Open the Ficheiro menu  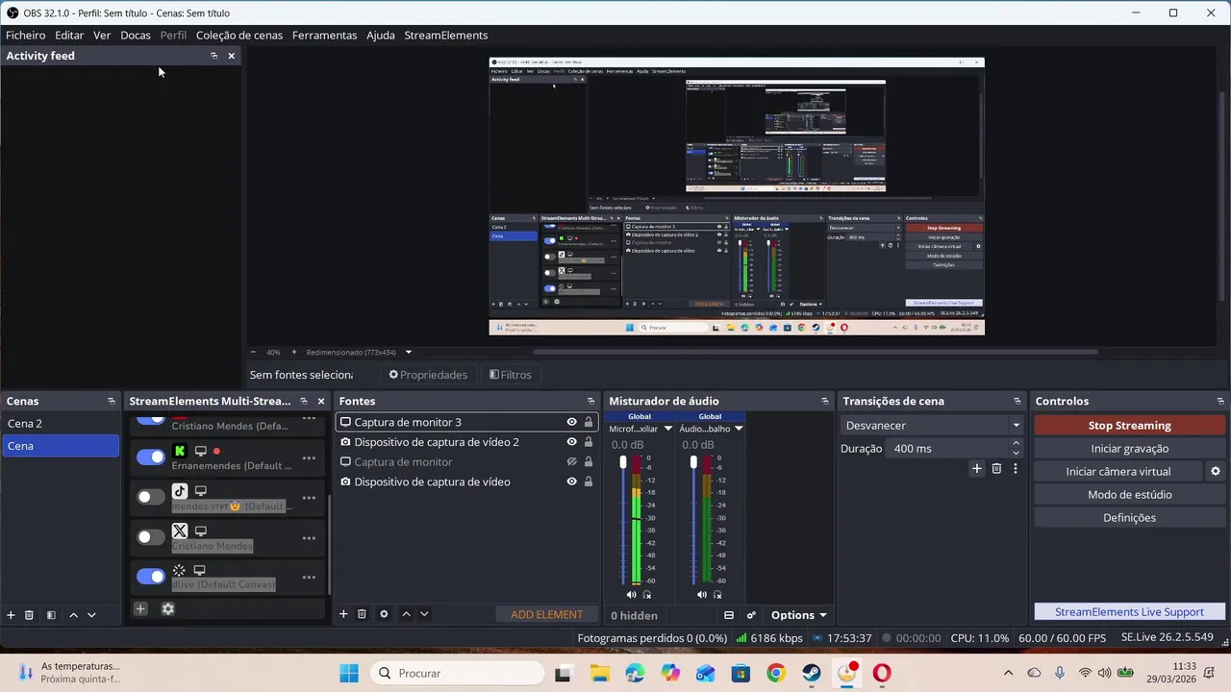tap(25, 35)
